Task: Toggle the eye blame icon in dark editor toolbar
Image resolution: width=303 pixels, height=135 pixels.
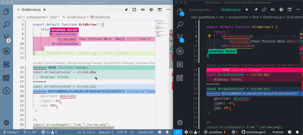Action: pos(273,10)
